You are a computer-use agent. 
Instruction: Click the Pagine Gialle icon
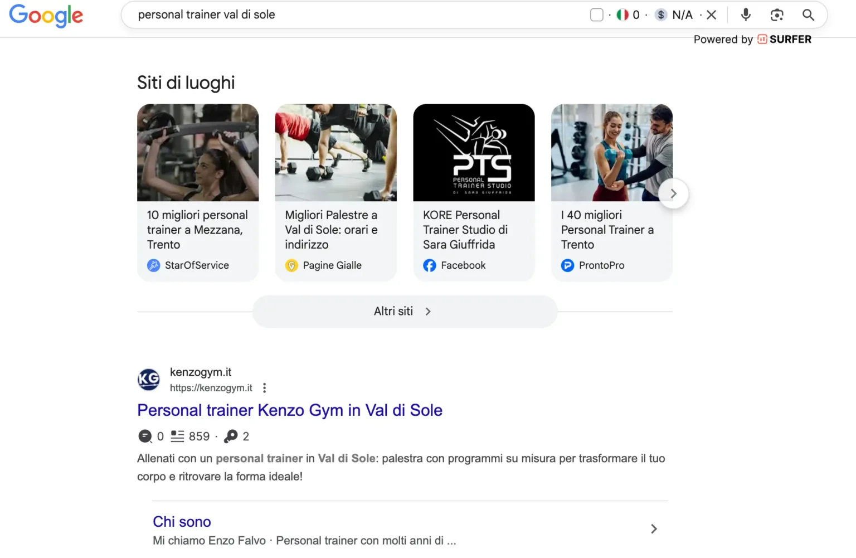(291, 265)
